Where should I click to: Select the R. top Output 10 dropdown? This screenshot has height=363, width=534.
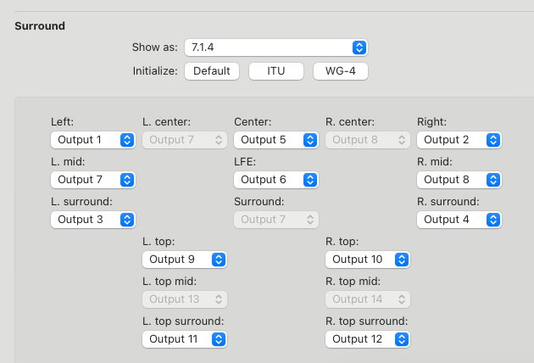pyautogui.click(x=368, y=260)
